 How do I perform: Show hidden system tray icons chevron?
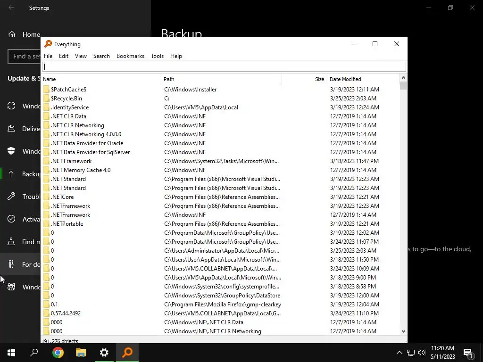399,353
